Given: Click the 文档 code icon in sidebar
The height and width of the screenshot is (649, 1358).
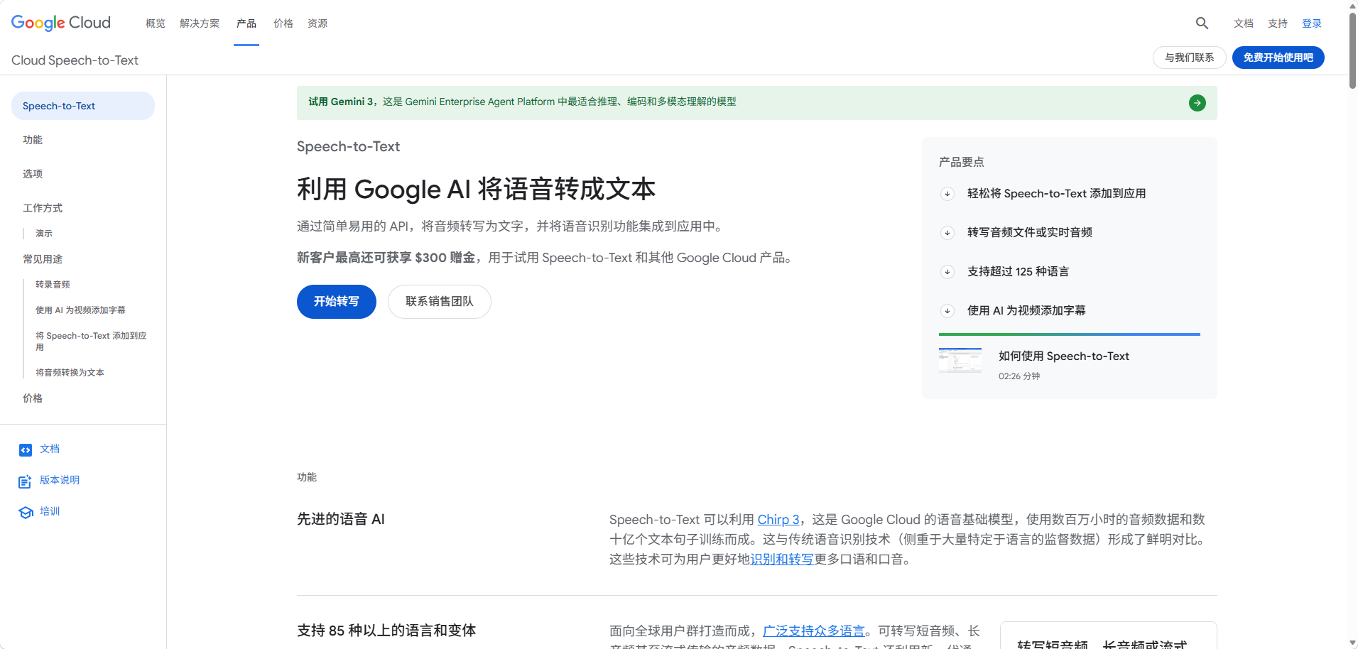Looking at the screenshot, I should point(26,450).
